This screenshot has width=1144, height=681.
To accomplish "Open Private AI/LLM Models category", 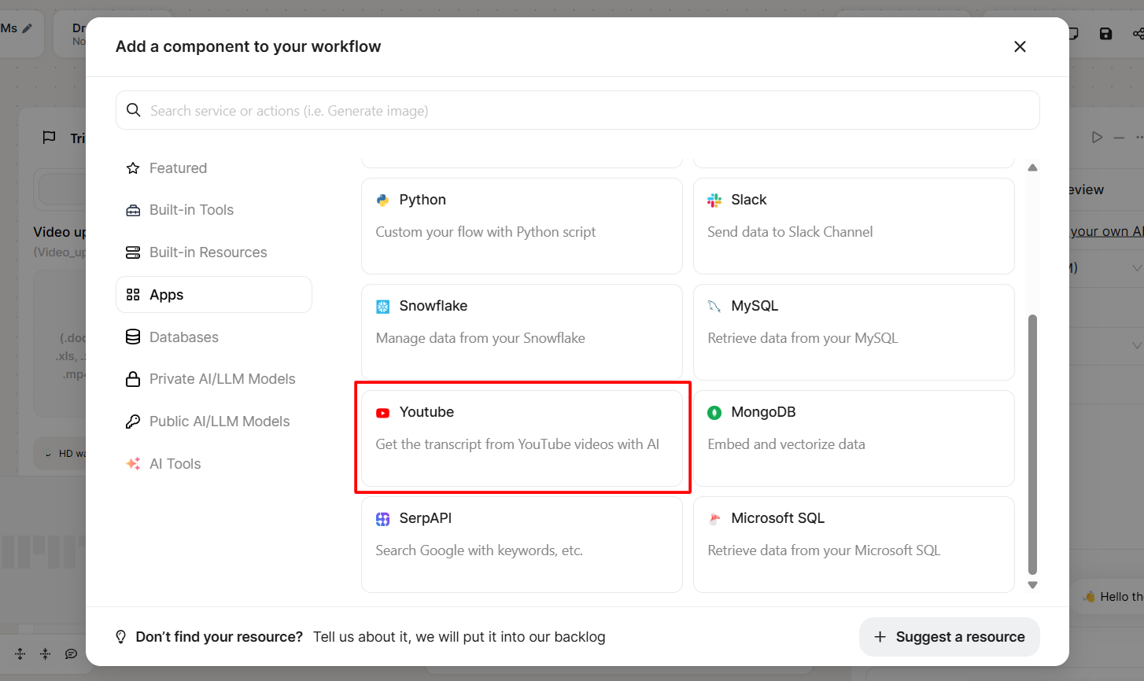I will pos(222,379).
